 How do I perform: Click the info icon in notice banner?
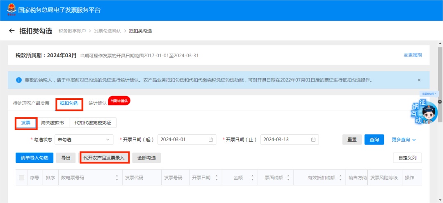point(18,80)
